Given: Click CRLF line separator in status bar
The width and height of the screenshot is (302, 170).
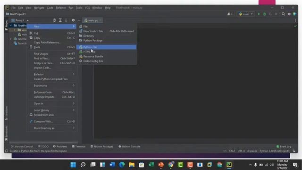Looking at the screenshot, I should coord(232,151).
